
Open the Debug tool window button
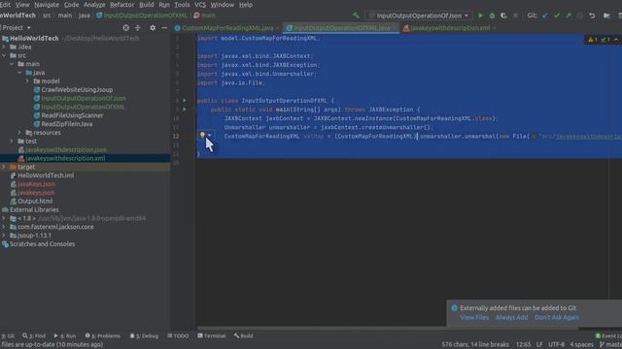[x=144, y=335]
